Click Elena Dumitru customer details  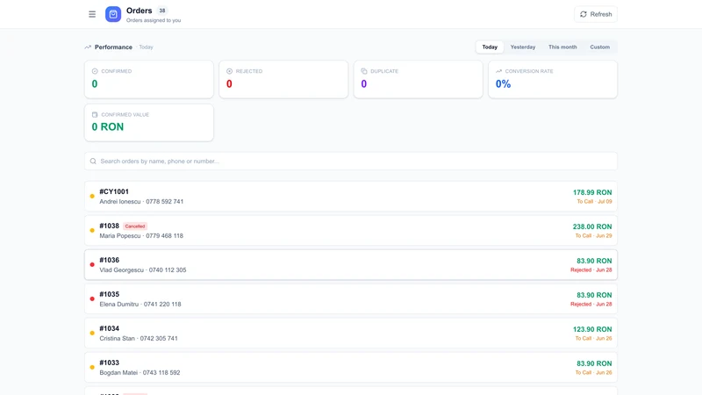pyautogui.click(x=140, y=304)
